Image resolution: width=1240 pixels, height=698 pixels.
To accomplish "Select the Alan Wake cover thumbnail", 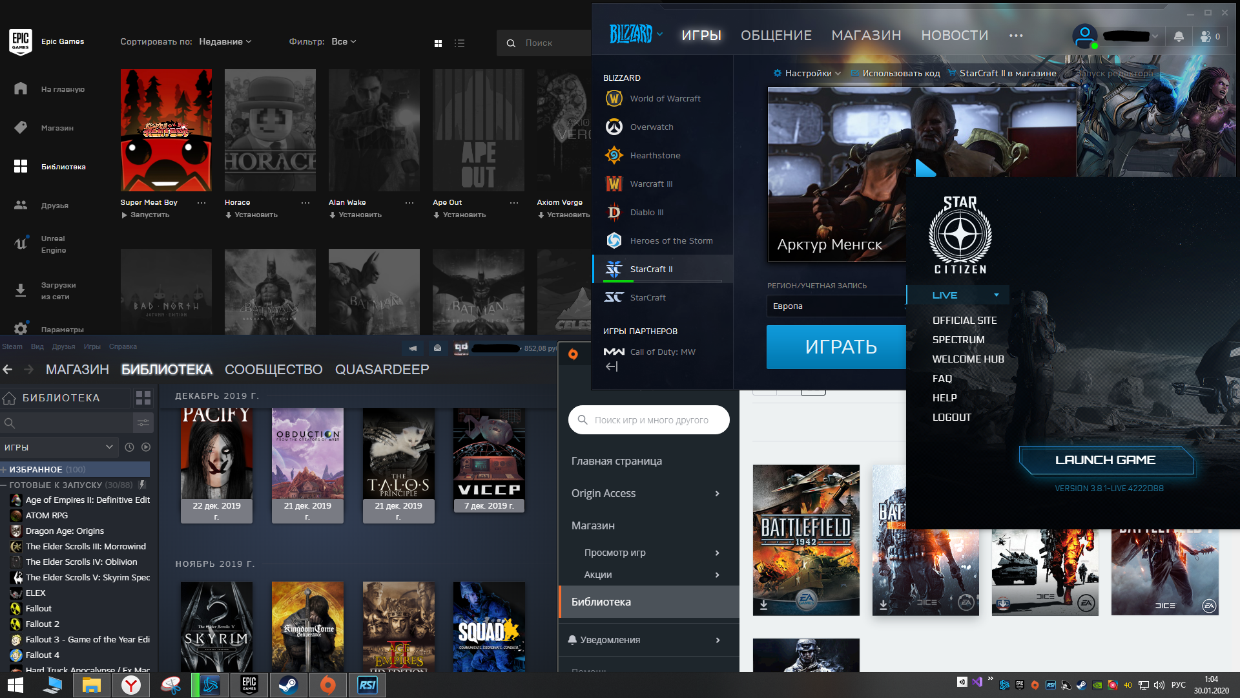I will 374,130.
